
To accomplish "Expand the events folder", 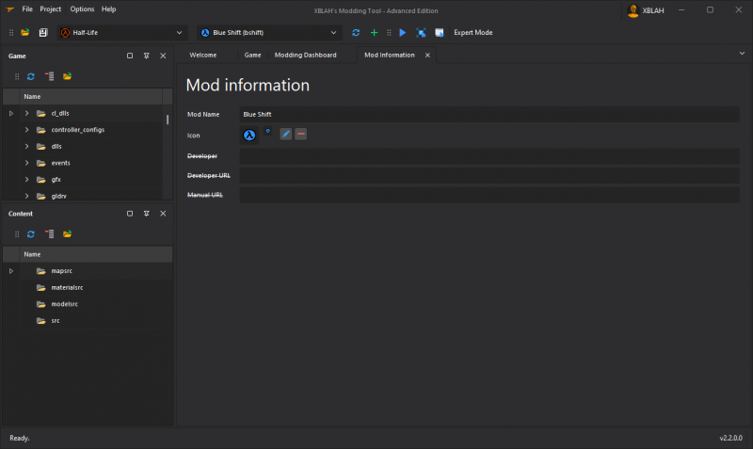I will [27, 163].
